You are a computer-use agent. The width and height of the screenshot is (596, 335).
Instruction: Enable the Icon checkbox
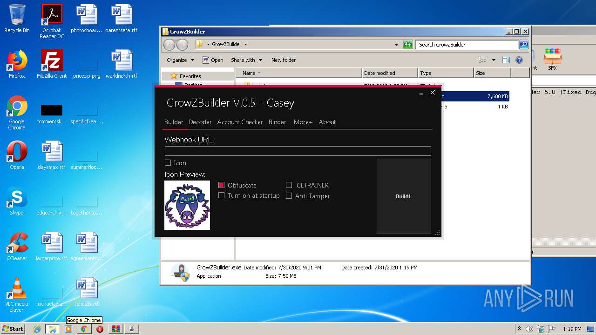click(168, 163)
